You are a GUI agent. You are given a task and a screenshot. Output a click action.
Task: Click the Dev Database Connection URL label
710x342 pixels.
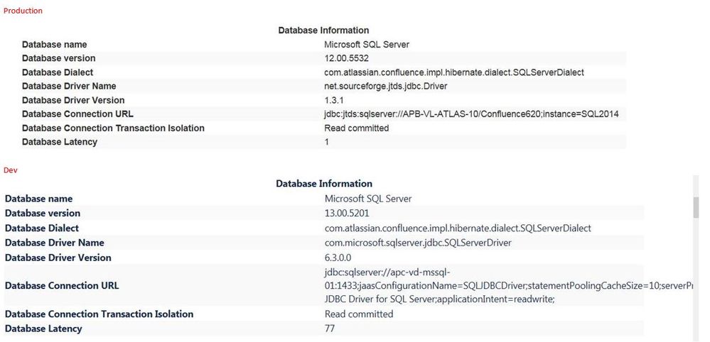pos(62,286)
